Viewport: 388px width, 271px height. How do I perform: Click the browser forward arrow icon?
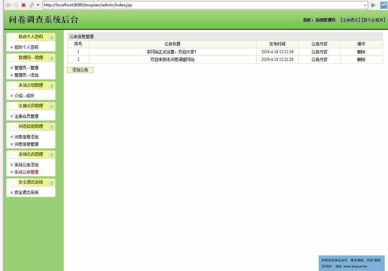(x=16, y=5)
